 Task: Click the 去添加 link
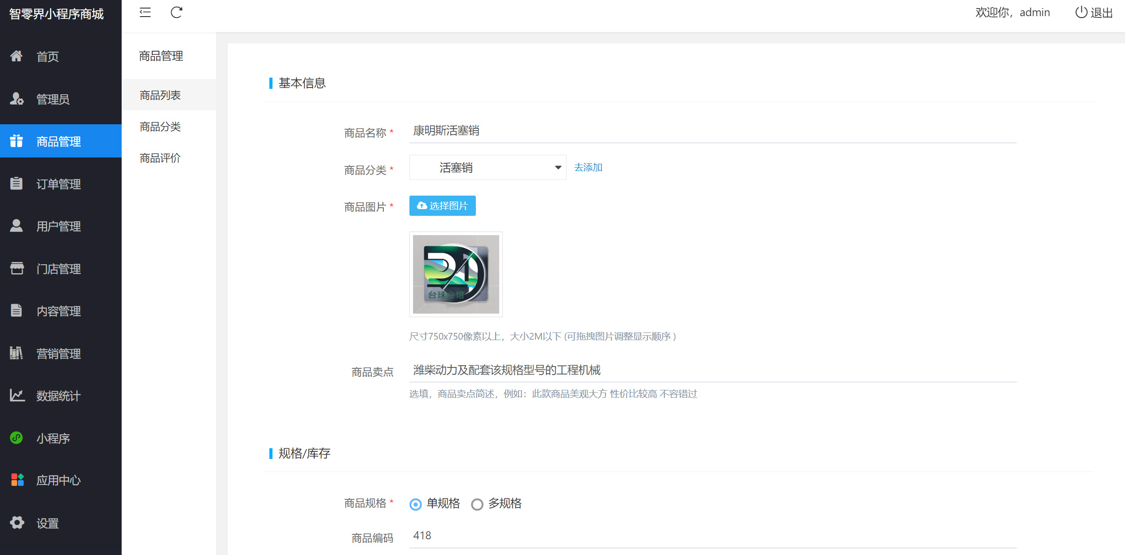(x=588, y=167)
